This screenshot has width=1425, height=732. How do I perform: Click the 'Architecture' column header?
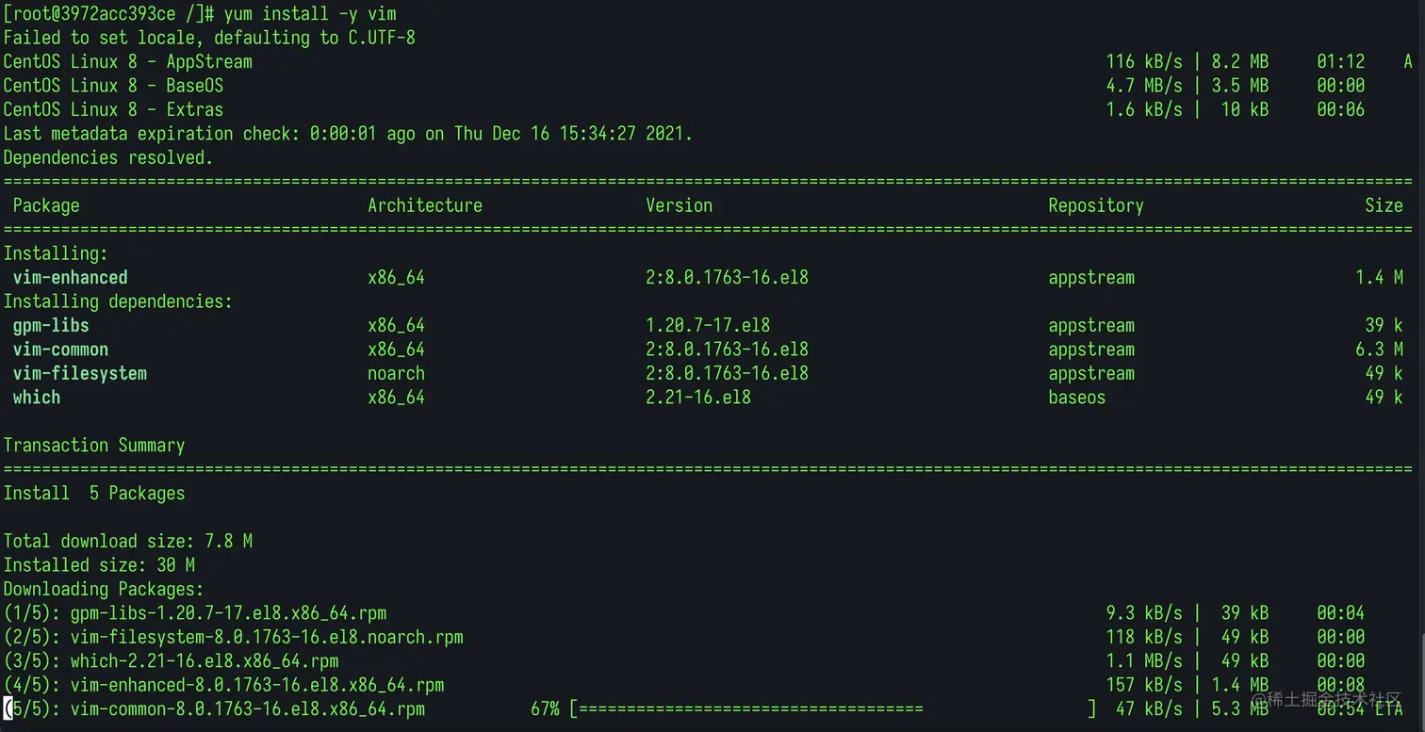pyautogui.click(x=425, y=205)
